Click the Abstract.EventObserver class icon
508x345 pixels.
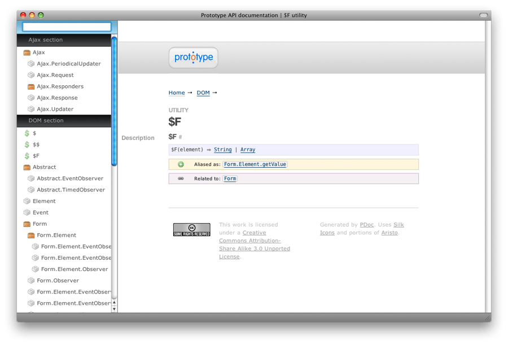pyautogui.click(x=31, y=178)
